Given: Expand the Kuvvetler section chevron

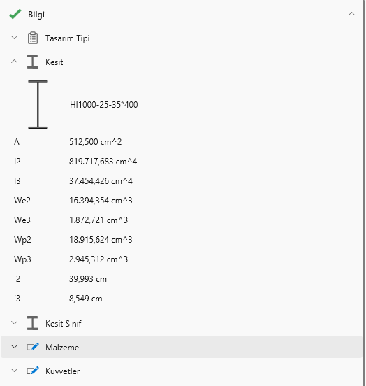Looking at the screenshot, I should [15, 370].
